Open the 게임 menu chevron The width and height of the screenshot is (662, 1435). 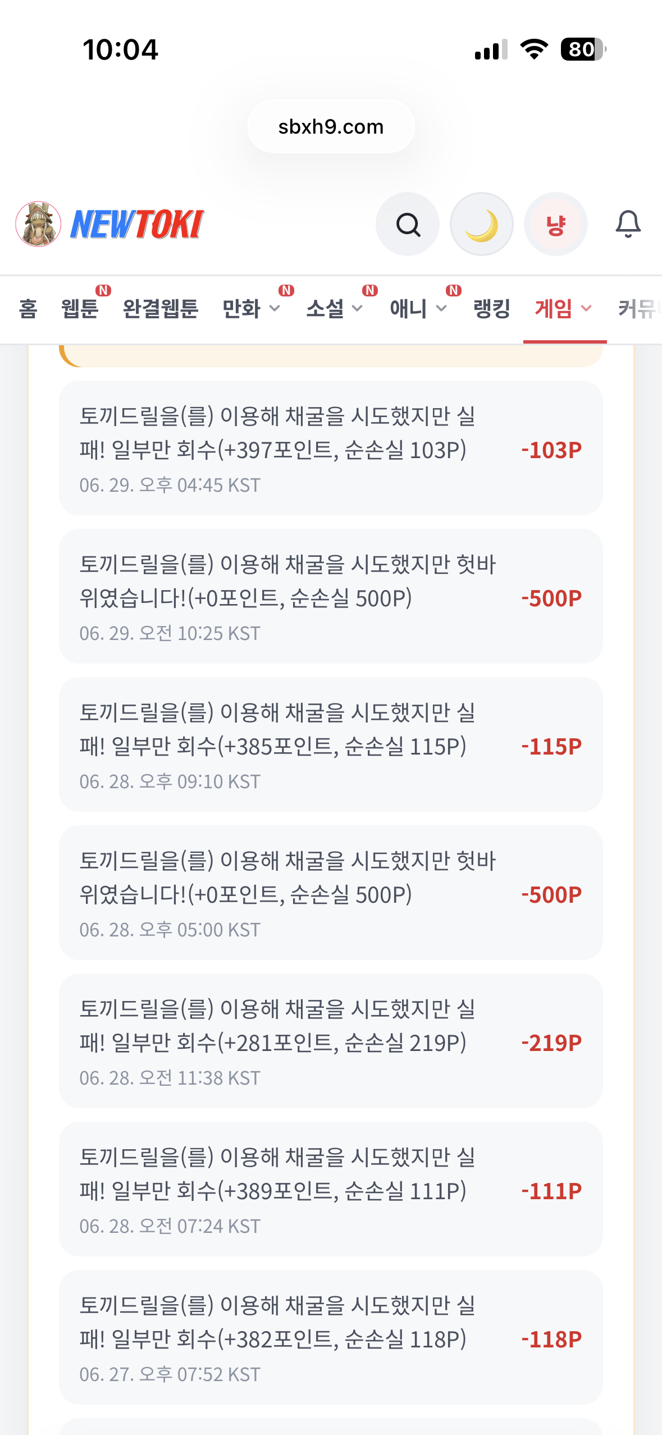point(586,308)
